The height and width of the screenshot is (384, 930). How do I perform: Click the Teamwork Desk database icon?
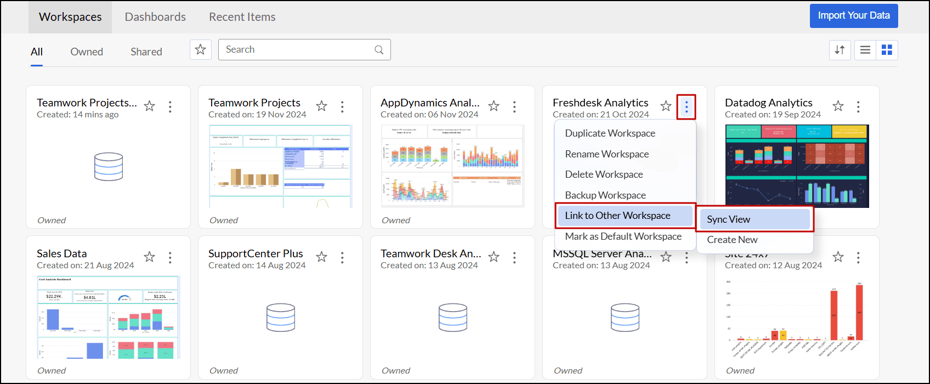[453, 317]
